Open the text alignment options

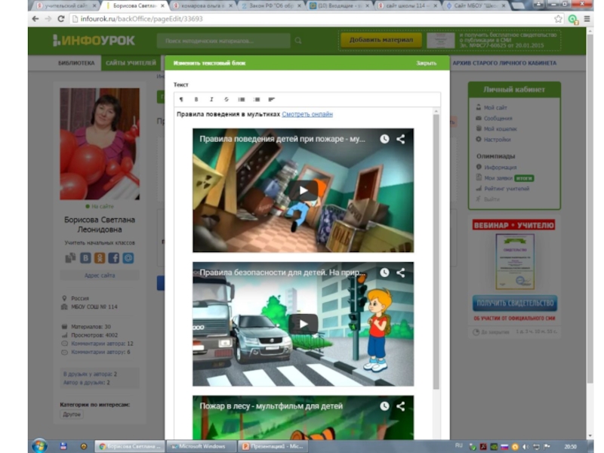point(272,100)
